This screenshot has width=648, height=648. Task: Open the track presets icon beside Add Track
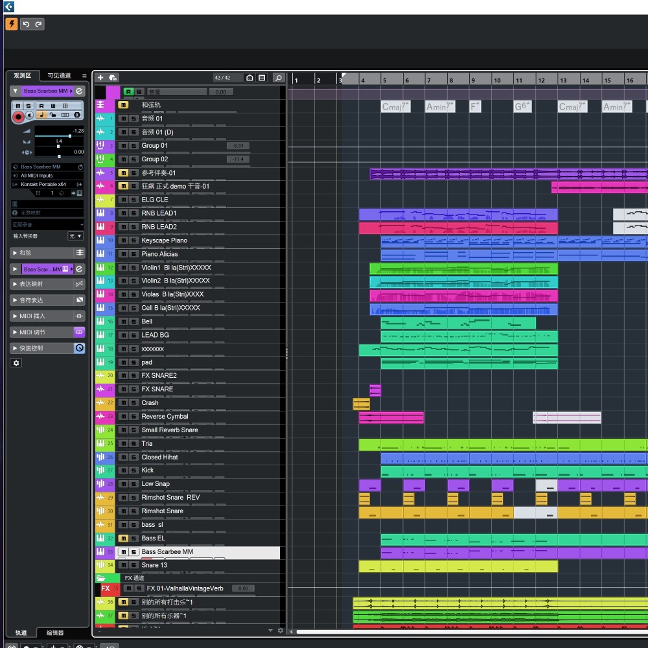click(113, 77)
